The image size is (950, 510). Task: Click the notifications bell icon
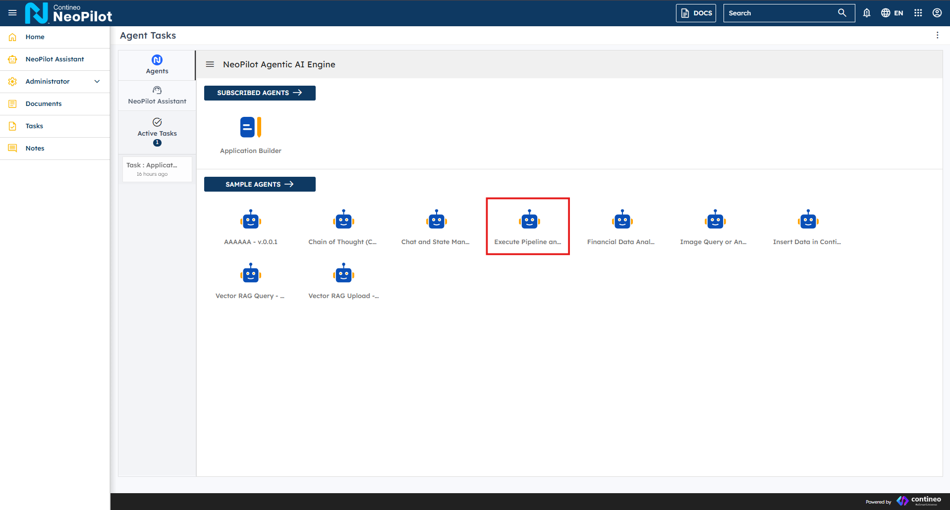tap(866, 13)
